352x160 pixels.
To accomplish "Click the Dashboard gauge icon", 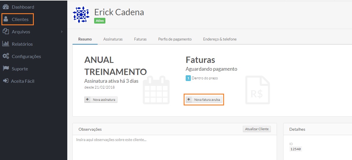I will [x=6, y=7].
